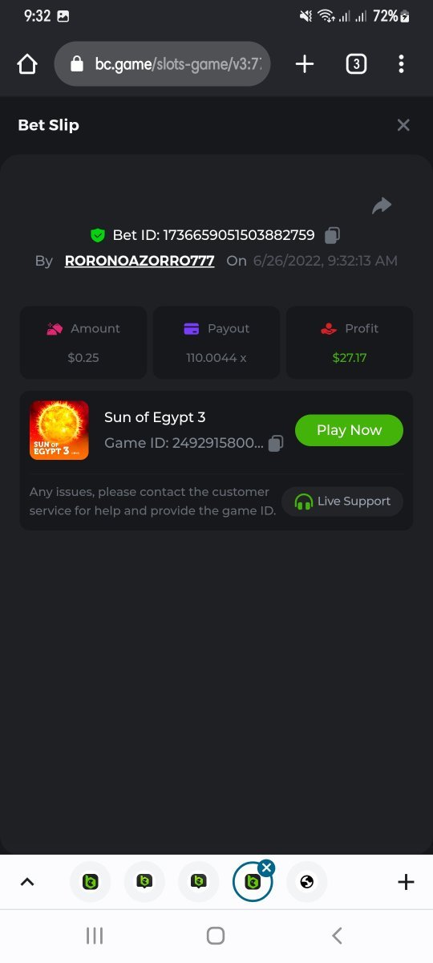Switch to the first BC.Game tab in the bottom tab strip
Screen dimensions: 433x963
coord(91,882)
